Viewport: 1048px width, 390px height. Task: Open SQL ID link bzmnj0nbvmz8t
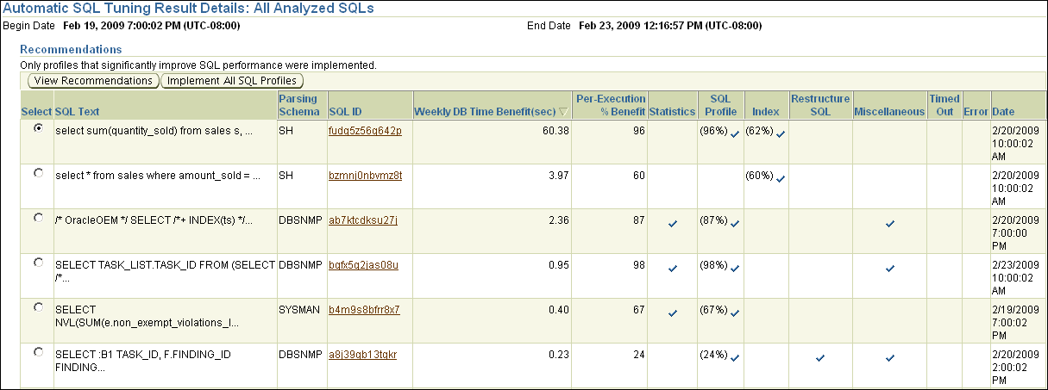tap(365, 175)
